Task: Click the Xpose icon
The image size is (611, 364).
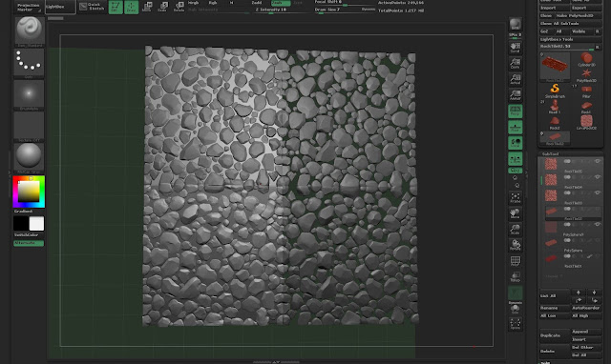Action: [516, 324]
